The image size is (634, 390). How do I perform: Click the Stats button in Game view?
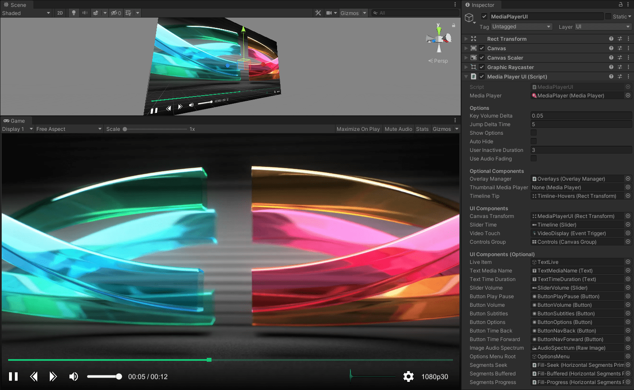422,129
